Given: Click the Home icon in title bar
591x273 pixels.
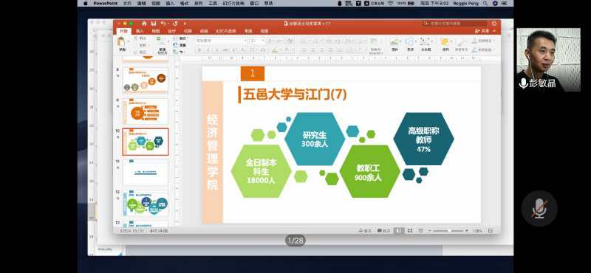Looking at the screenshot, I should [144, 24].
